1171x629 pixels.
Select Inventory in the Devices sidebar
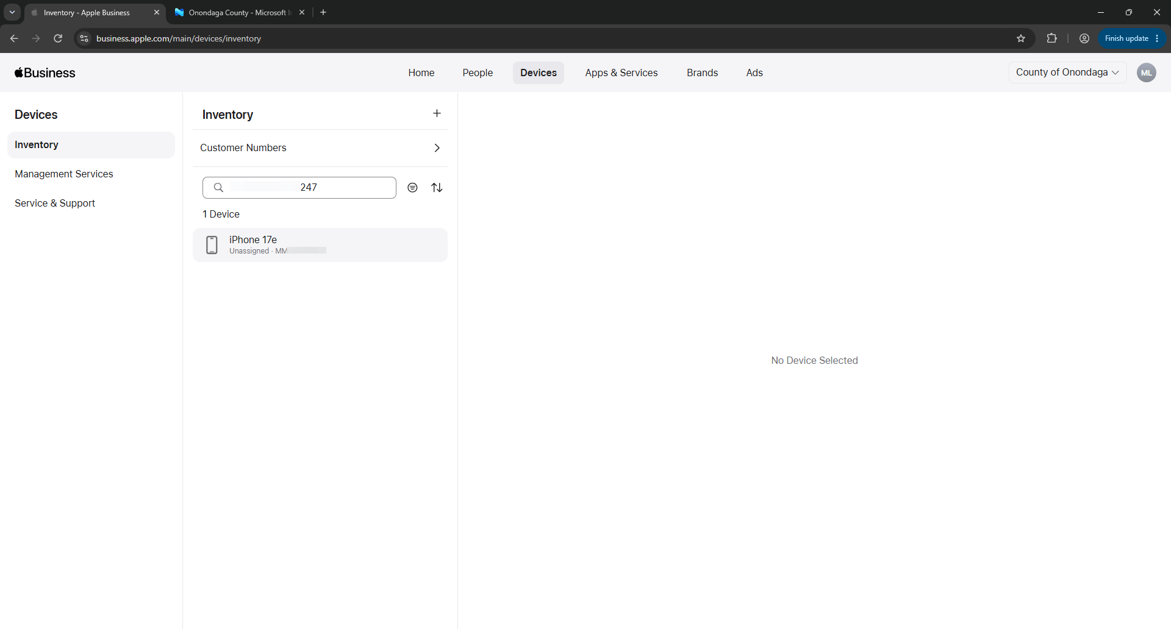pos(91,145)
